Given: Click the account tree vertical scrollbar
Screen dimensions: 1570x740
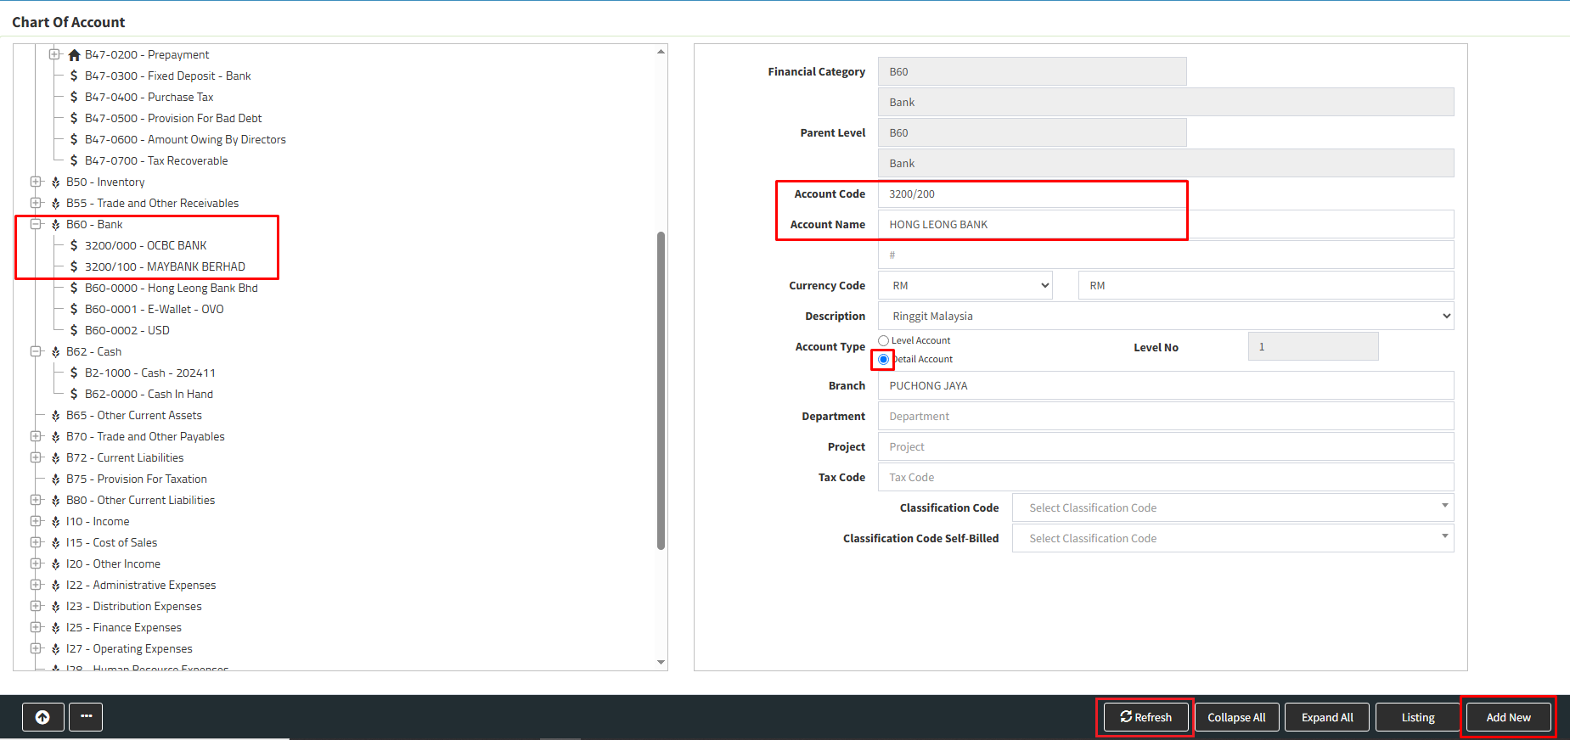Looking at the screenshot, I should pyautogui.click(x=661, y=390).
